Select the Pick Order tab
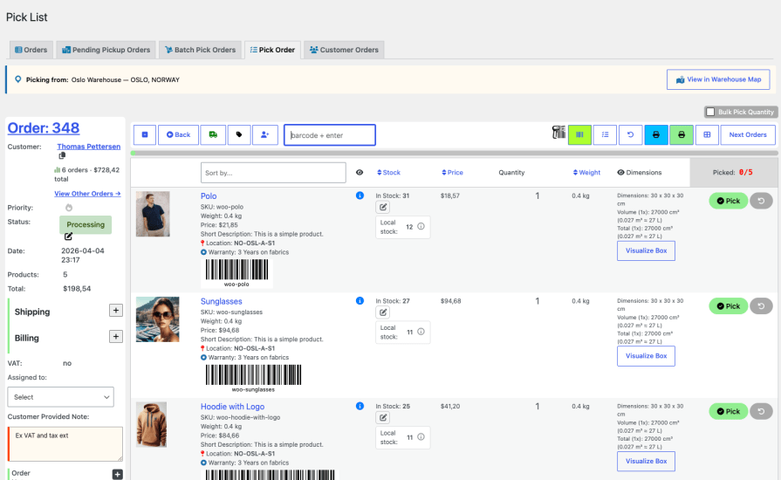781x480 pixels. tap(272, 50)
